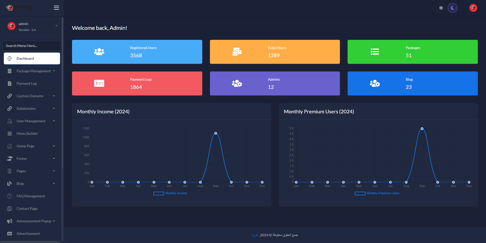Click the Subdomains link icon
The height and width of the screenshot is (243, 486).
click(x=10, y=108)
